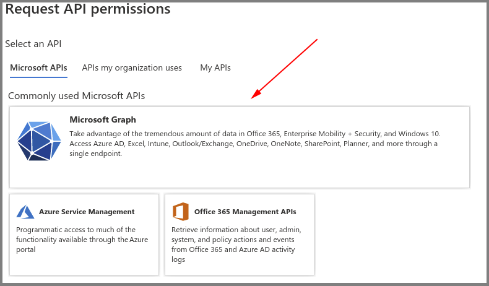
Task: Click the Request API permissions heading
Action: point(88,9)
